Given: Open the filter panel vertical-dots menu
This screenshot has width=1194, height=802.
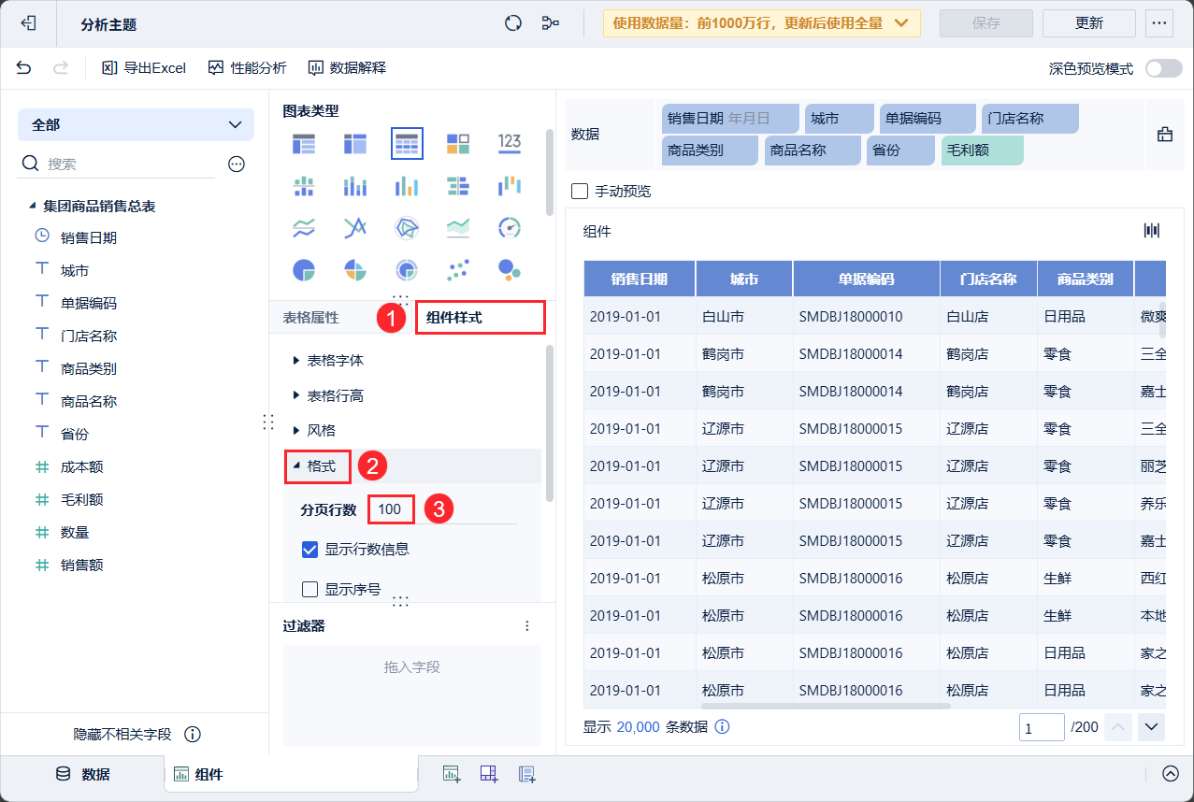Looking at the screenshot, I should [526, 625].
